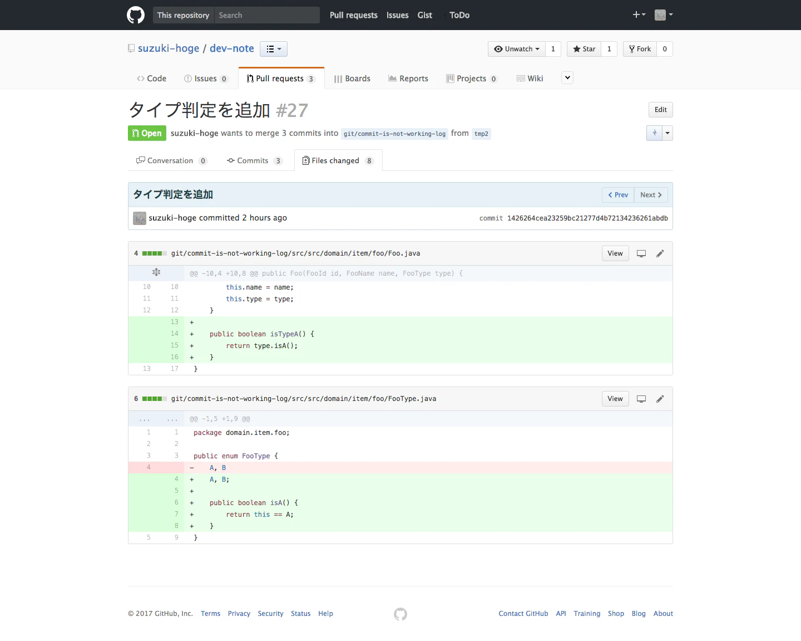This screenshot has width=801, height=641.
Task: Go to the previous commit with Prev
Action: pos(618,195)
